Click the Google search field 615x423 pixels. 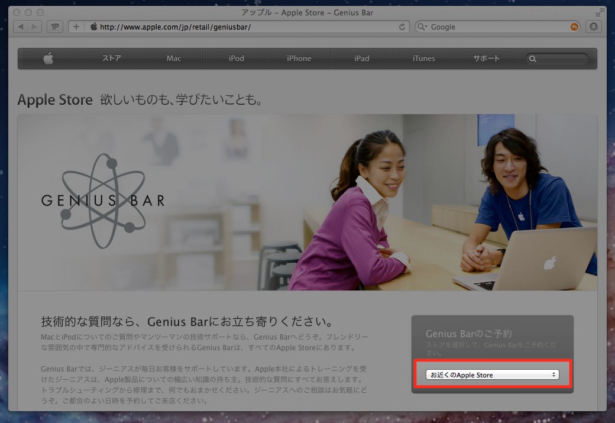click(x=498, y=27)
